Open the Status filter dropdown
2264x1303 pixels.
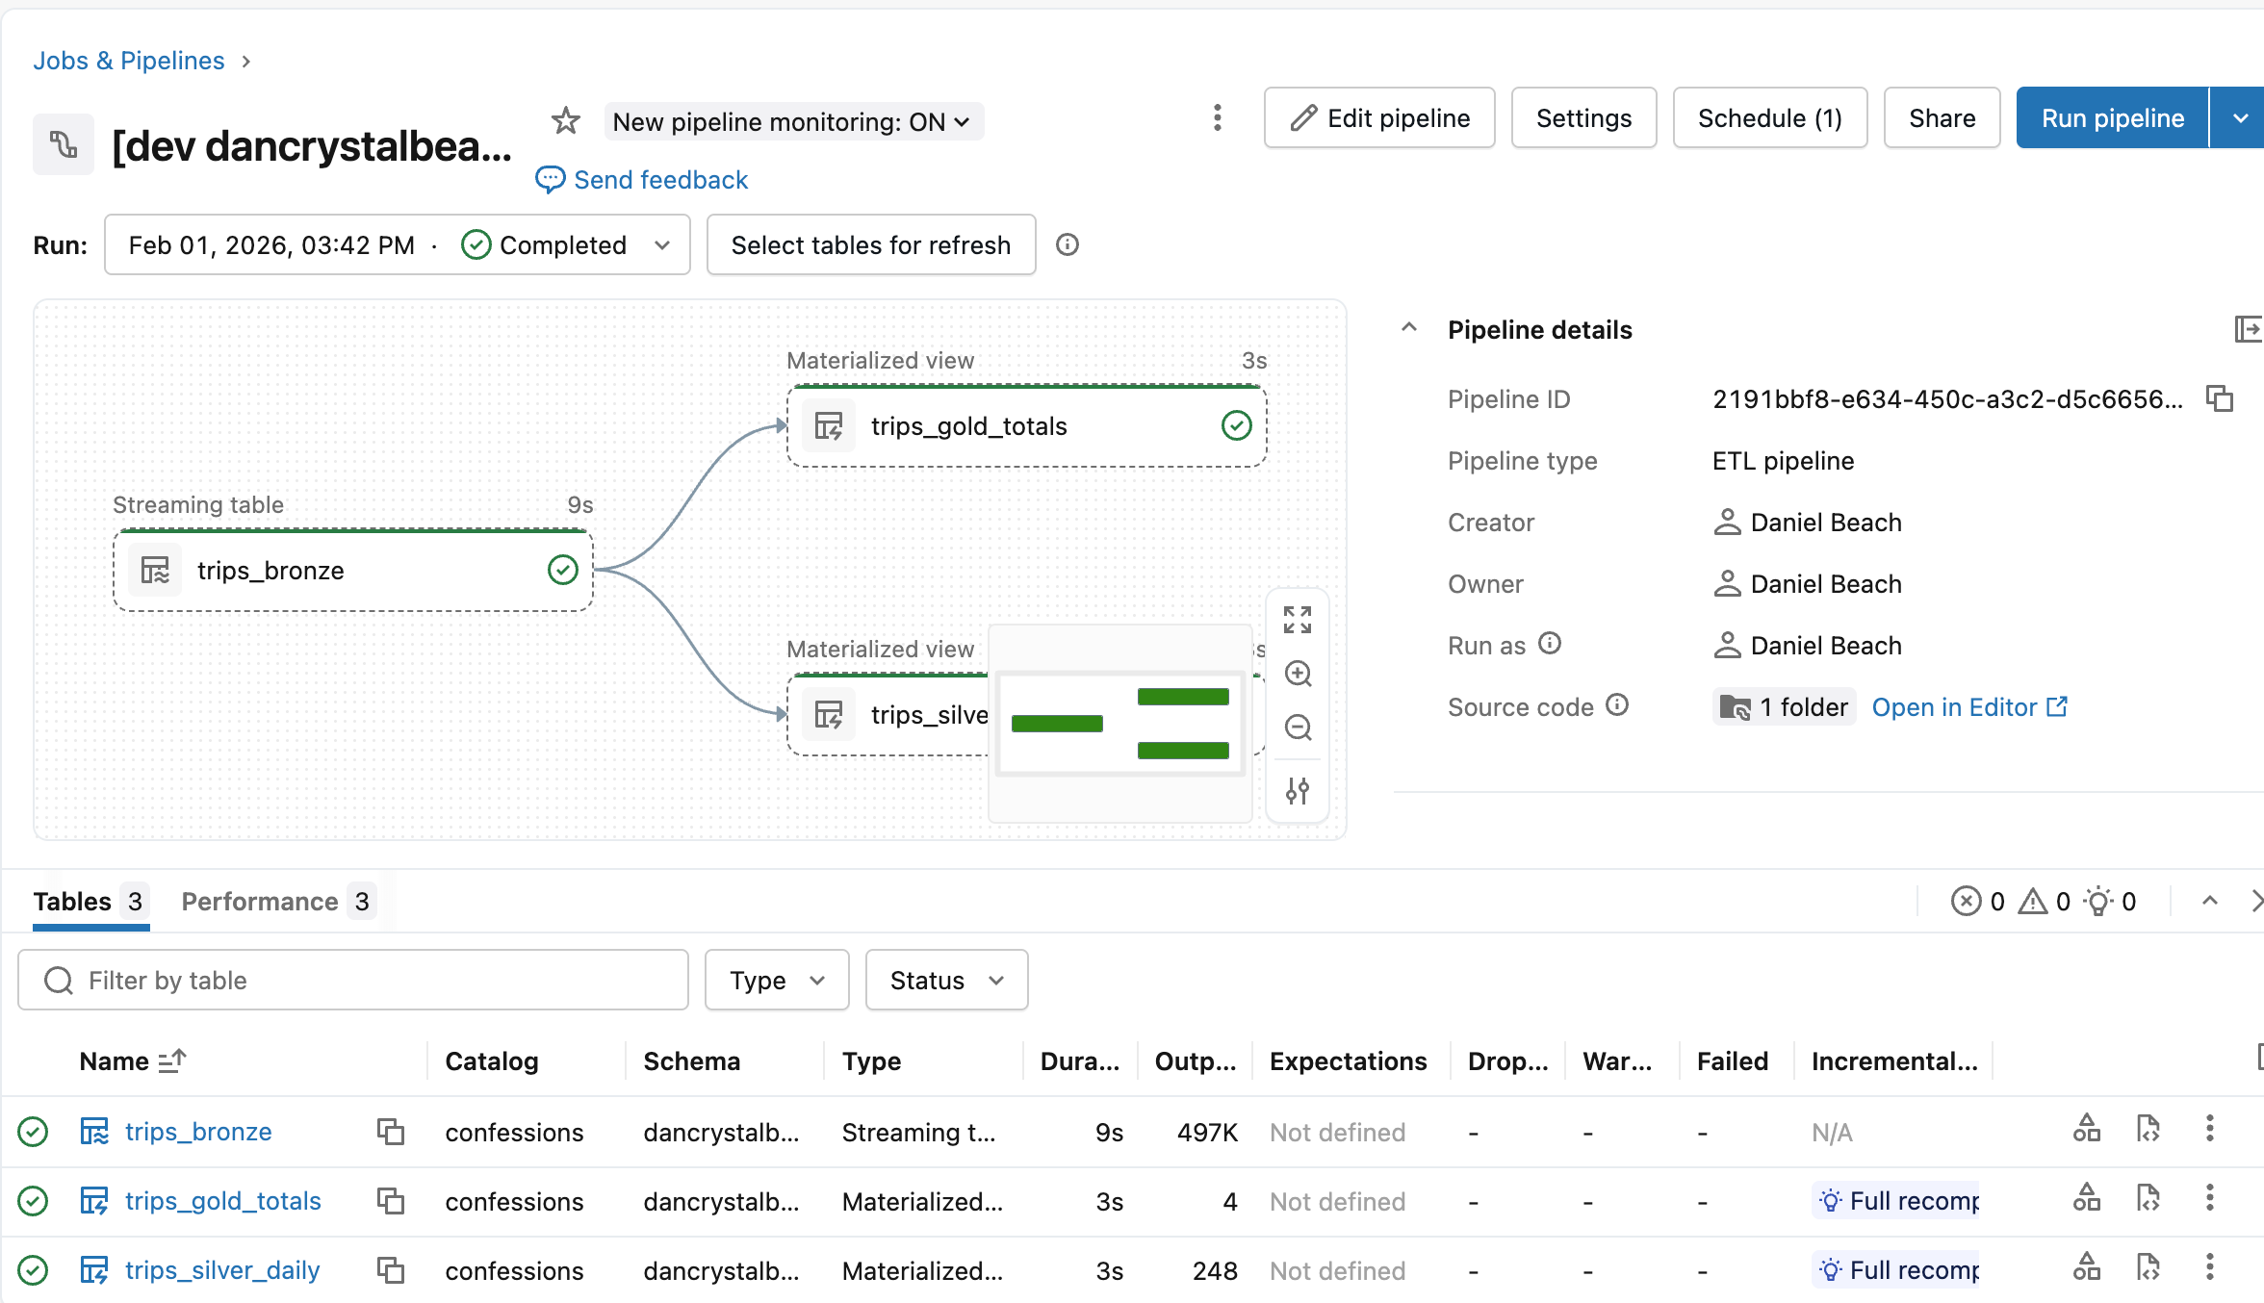(x=945, y=981)
